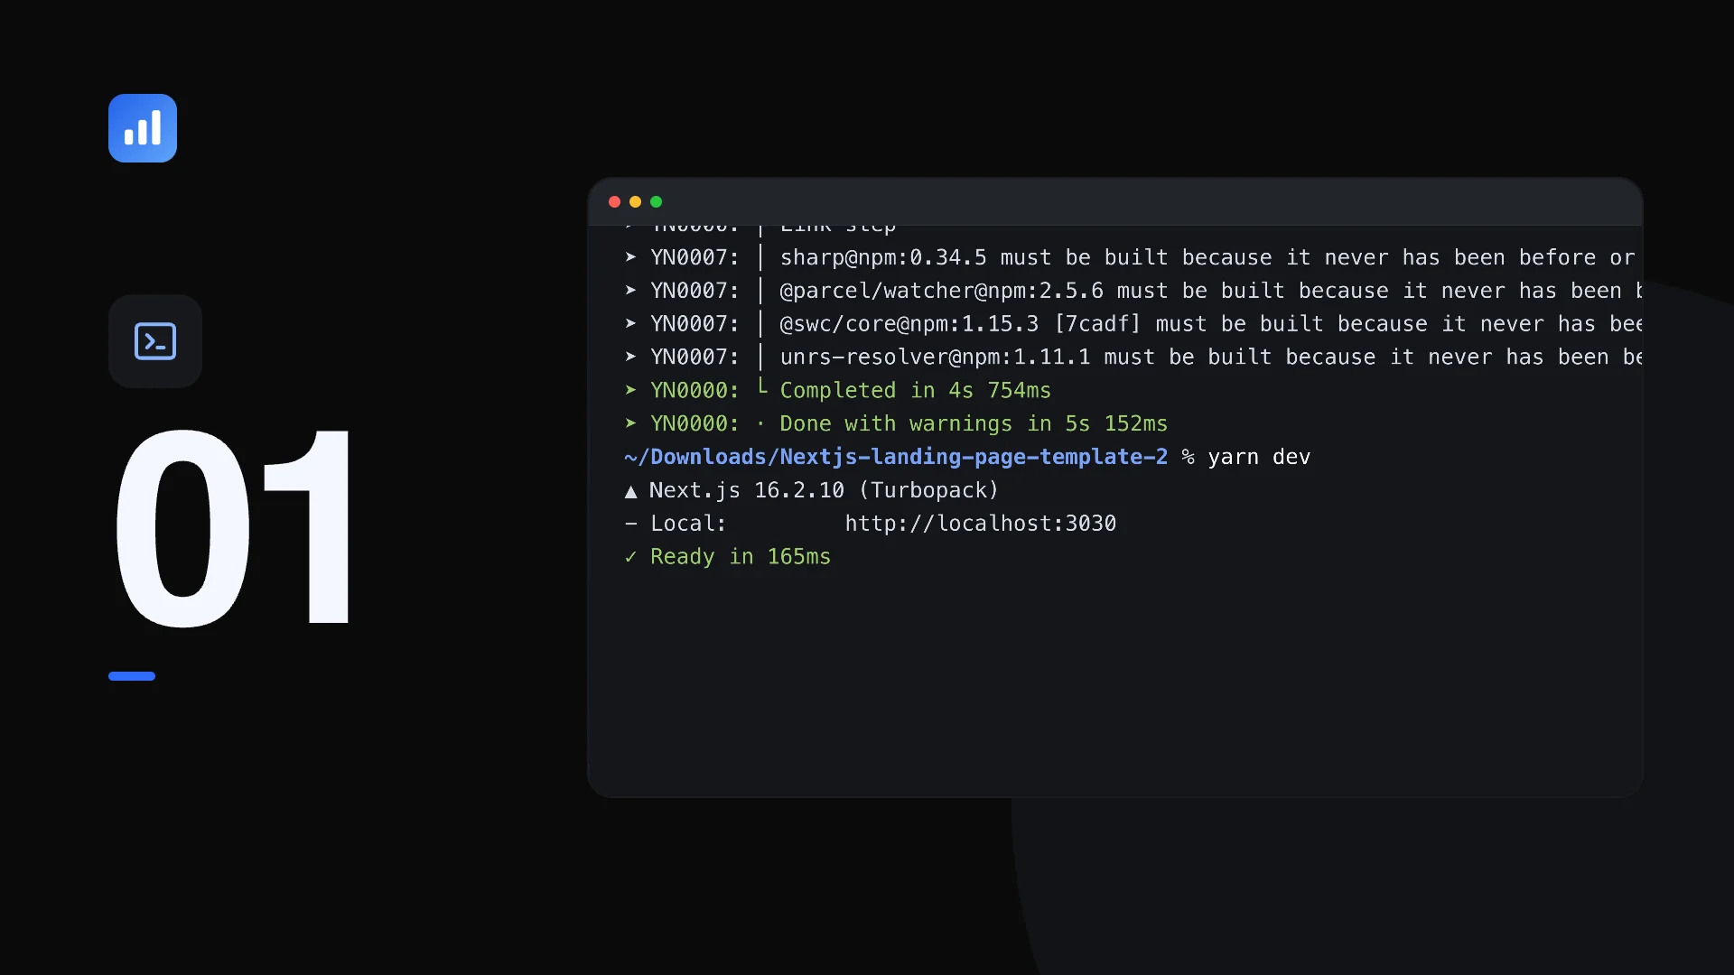Minimize the terminal with yellow dot

[635, 201]
